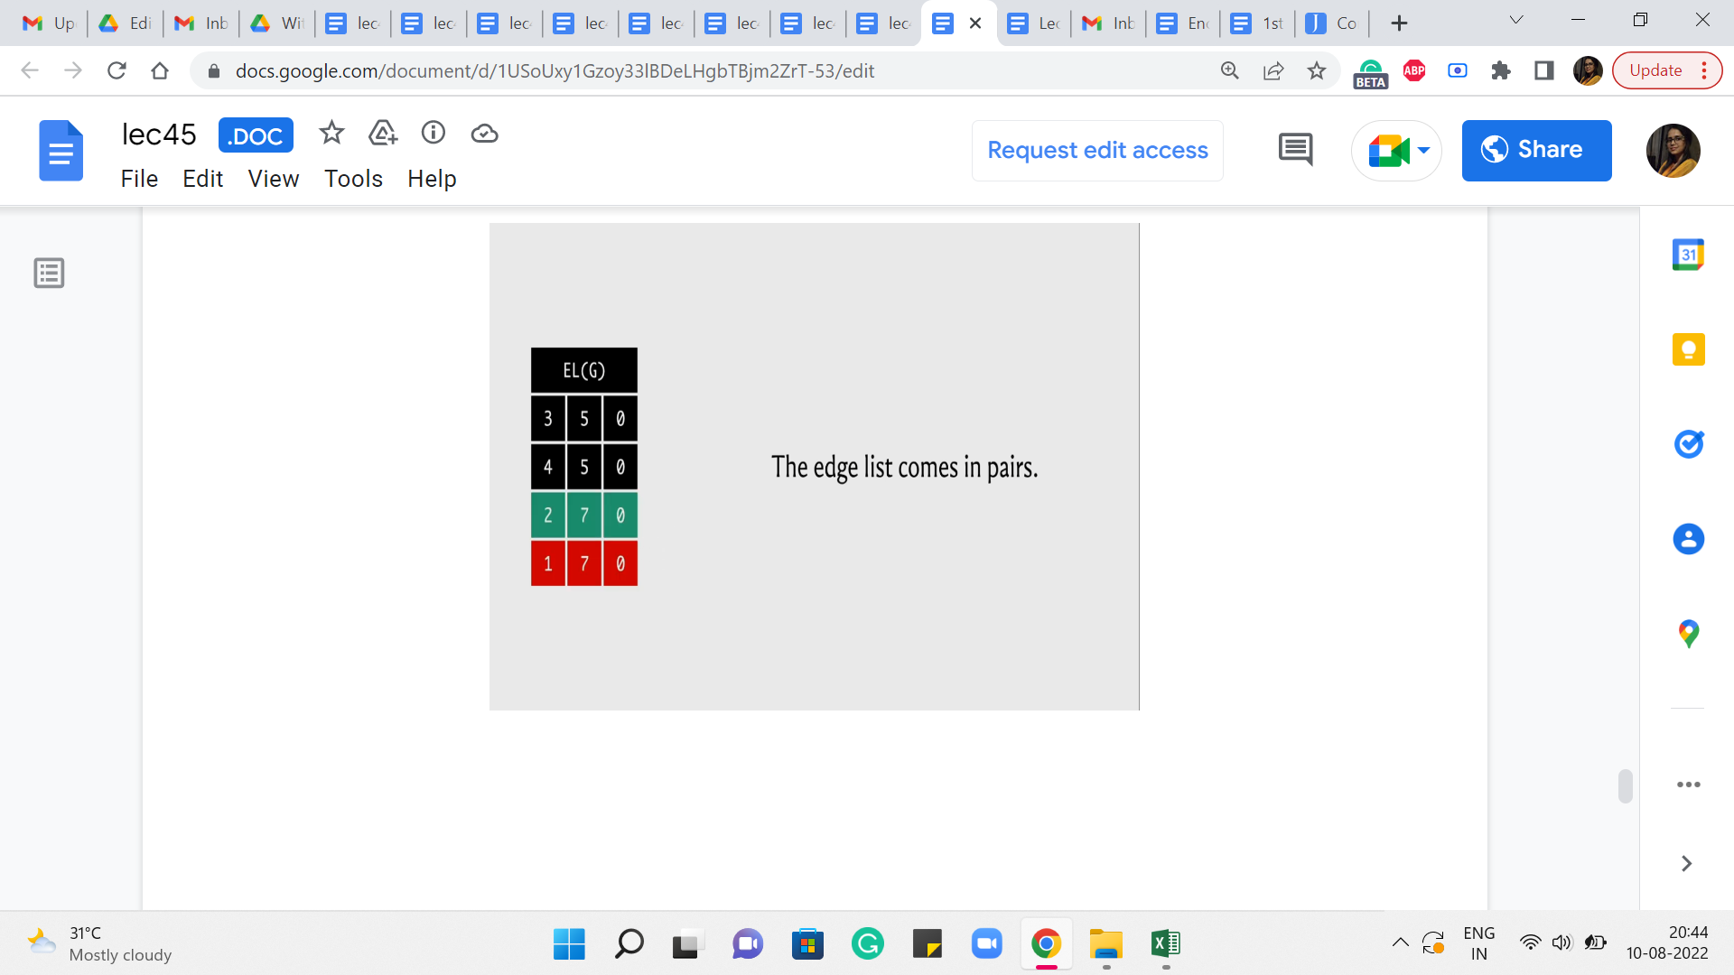Expand tab search chevron in Chrome
1734x975 pixels.
coord(1516,21)
